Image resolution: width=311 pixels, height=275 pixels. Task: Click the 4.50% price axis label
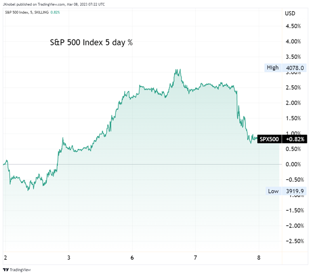(293, 26)
